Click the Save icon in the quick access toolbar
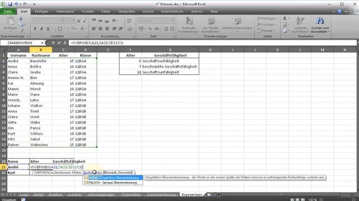 click(10, 4)
